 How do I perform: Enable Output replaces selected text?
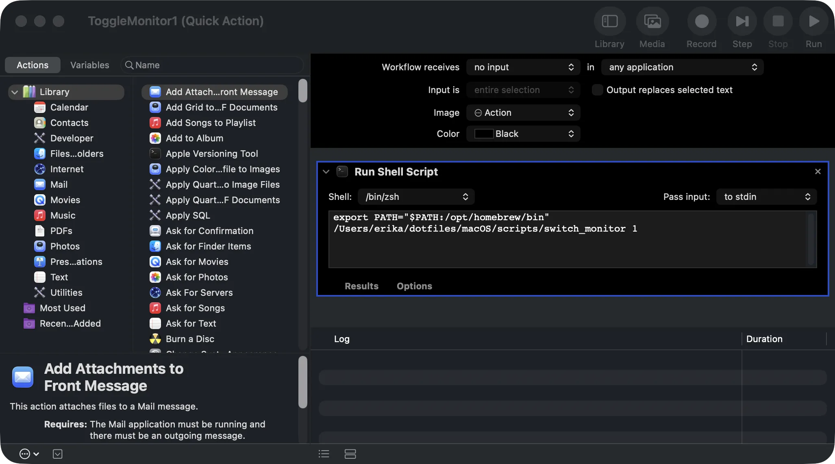point(597,90)
